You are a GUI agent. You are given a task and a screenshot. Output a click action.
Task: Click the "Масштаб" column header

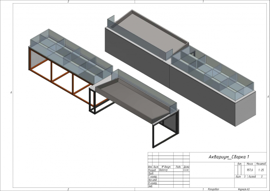261,164
